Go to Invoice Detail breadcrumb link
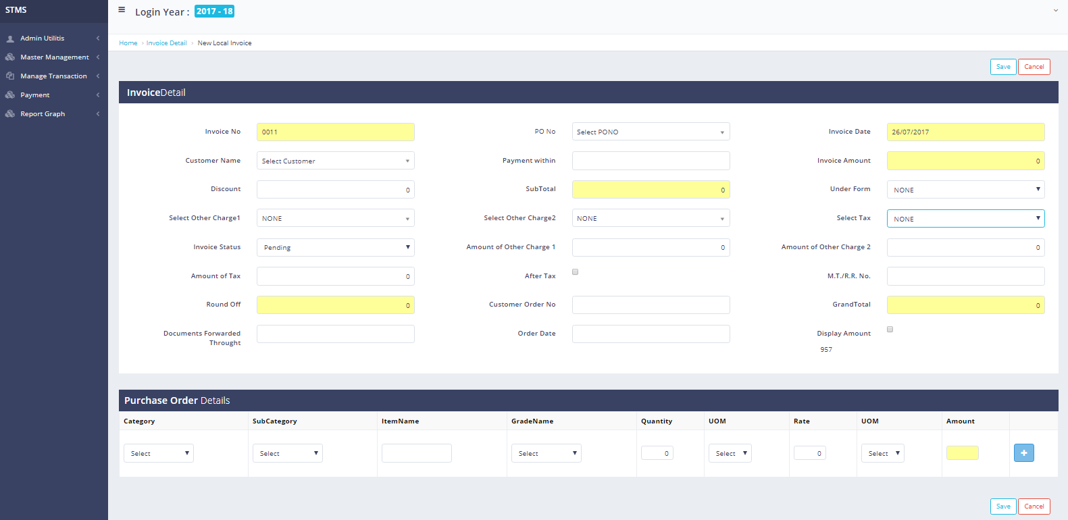Screen dimensions: 1068x520 (166, 43)
